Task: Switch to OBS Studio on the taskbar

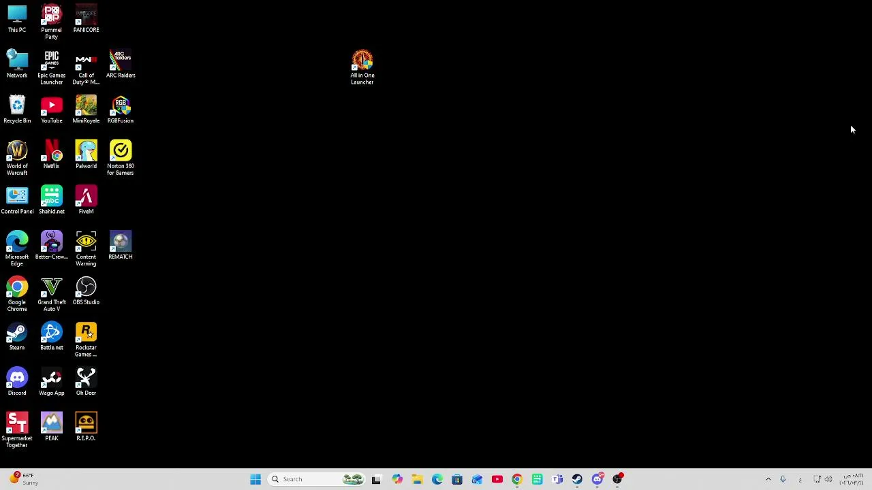Action: [x=618, y=479]
